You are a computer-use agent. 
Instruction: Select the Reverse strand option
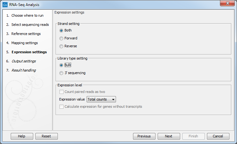[x=61, y=46]
